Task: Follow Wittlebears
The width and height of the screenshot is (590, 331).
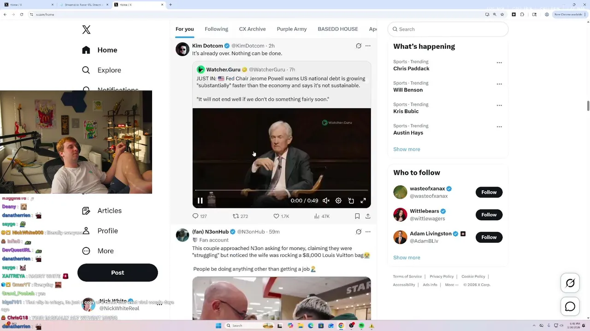Action: pyautogui.click(x=489, y=215)
